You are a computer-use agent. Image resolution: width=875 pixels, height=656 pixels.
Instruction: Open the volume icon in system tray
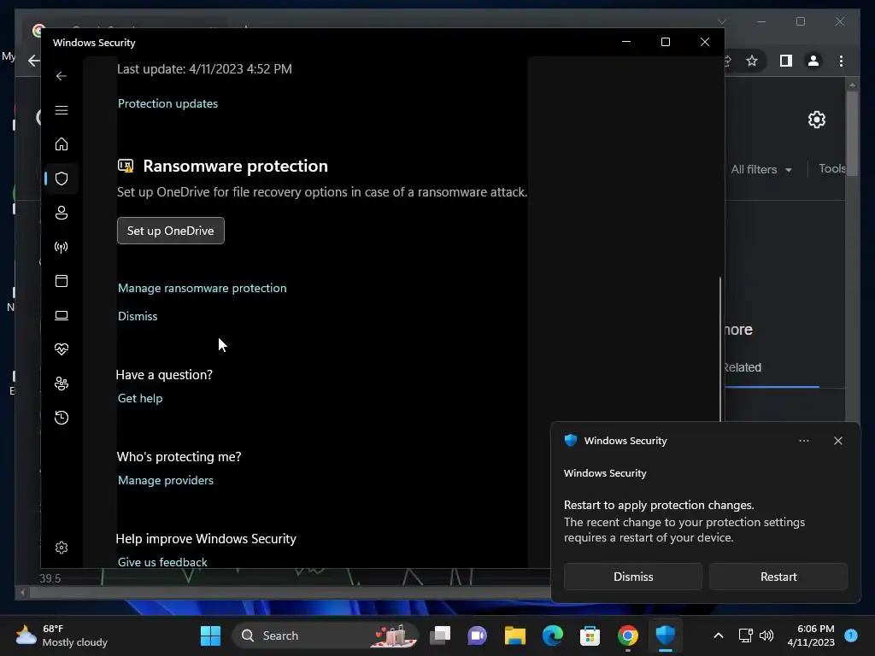point(766,635)
